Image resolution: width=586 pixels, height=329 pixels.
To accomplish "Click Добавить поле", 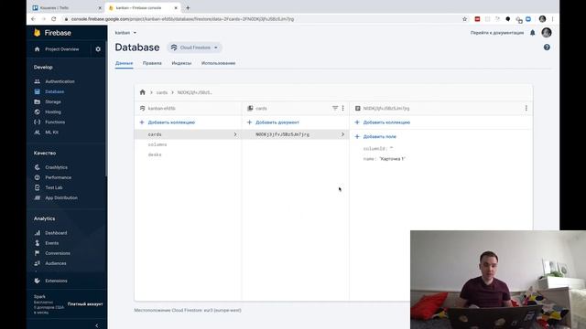I will click(x=375, y=136).
